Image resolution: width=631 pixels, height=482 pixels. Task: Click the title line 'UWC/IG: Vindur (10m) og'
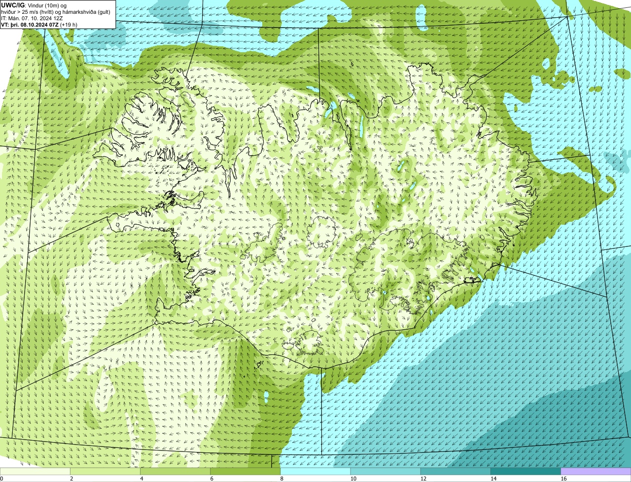click(x=34, y=5)
